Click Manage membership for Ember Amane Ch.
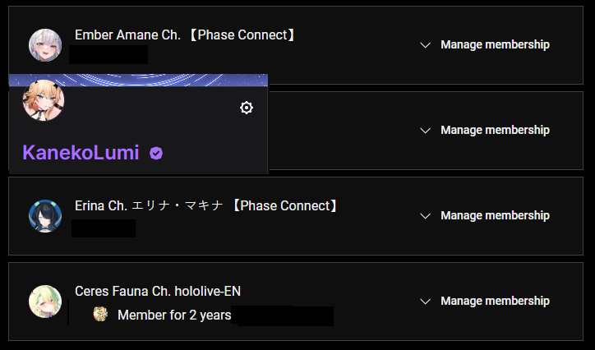The image size is (595, 350). [x=495, y=44]
